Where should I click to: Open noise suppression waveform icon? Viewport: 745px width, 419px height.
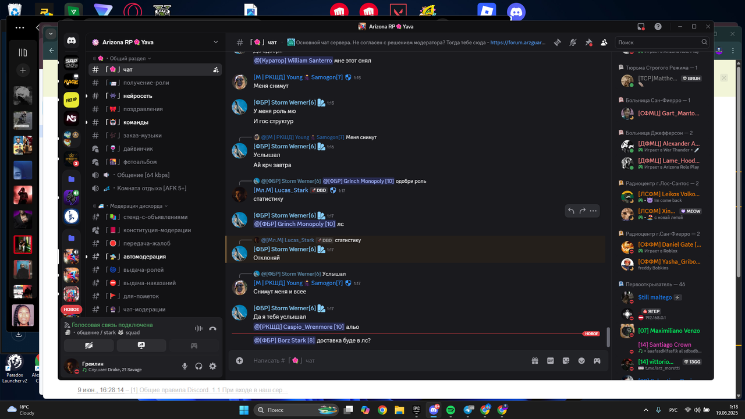pos(198,329)
